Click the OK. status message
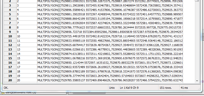 click(6, 88)
